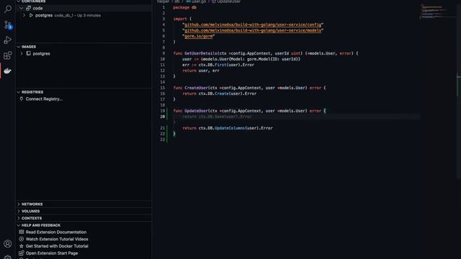
Task: Collapse the Containers section
Action: (x=19, y=1)
